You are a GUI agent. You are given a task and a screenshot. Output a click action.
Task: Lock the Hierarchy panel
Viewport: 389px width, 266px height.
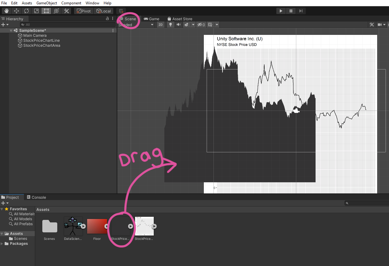click(107, 19)
